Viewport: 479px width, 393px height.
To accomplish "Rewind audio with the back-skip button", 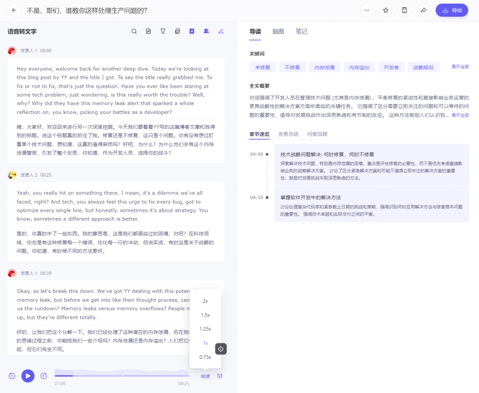I will pyautogui.click(x=12, y=376).
